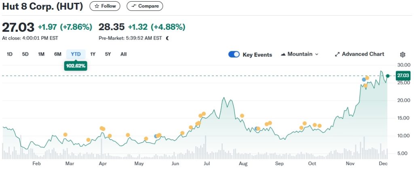Toggle the Key Events switch
Viewport: 414px width, 170px height.
tap(234, 54)
